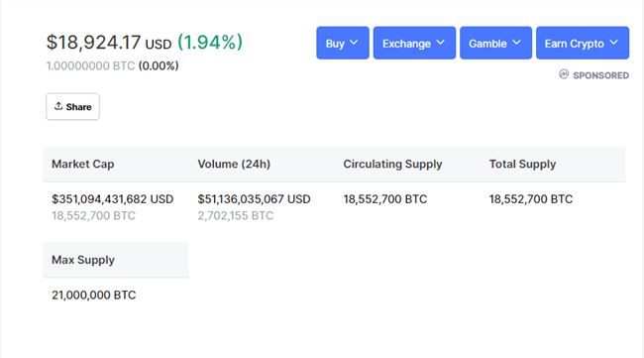Screen dimensions: 644x358
Task: Click the chevron arrow on Earn Crypto
Action: 613,43
